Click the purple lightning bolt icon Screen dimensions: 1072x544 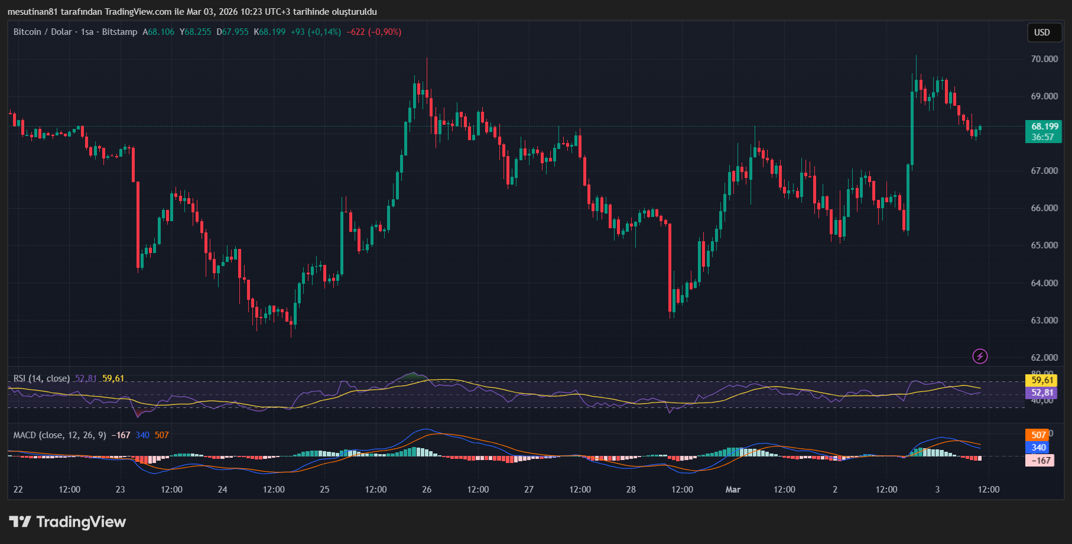tap(980, 356)
